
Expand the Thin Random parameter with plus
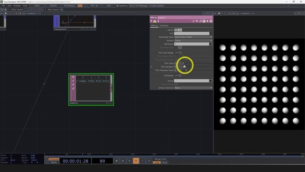coord(152,67)
